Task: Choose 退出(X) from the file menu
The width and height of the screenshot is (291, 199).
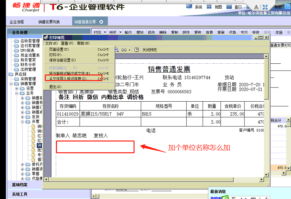Action: tap(79, 87)
